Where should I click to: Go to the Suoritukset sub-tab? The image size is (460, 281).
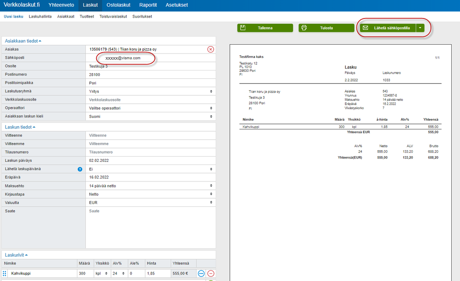point(142,17)
